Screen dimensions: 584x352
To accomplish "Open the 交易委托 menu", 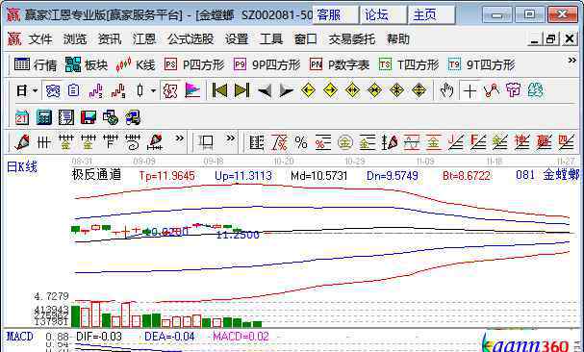I will pyautogui.click(x=351, y=39).
